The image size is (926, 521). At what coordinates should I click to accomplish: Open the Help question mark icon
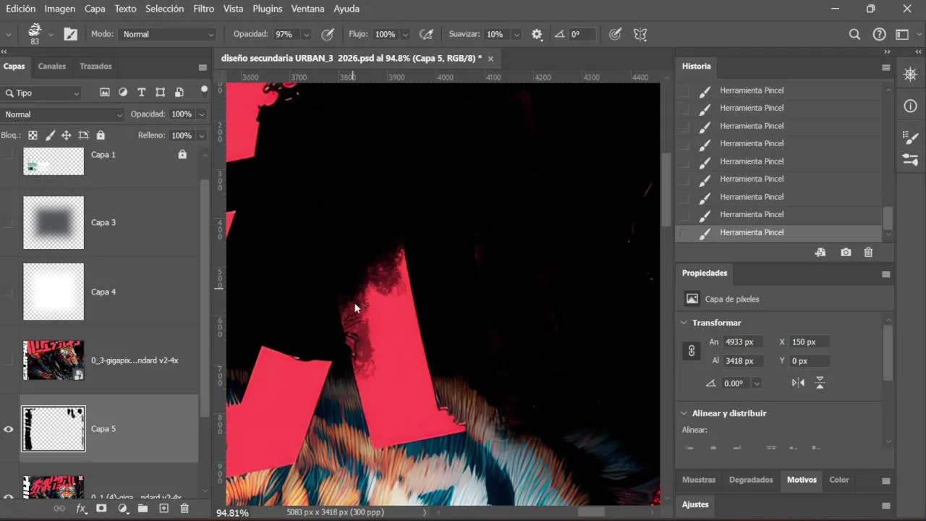point(879,34)
